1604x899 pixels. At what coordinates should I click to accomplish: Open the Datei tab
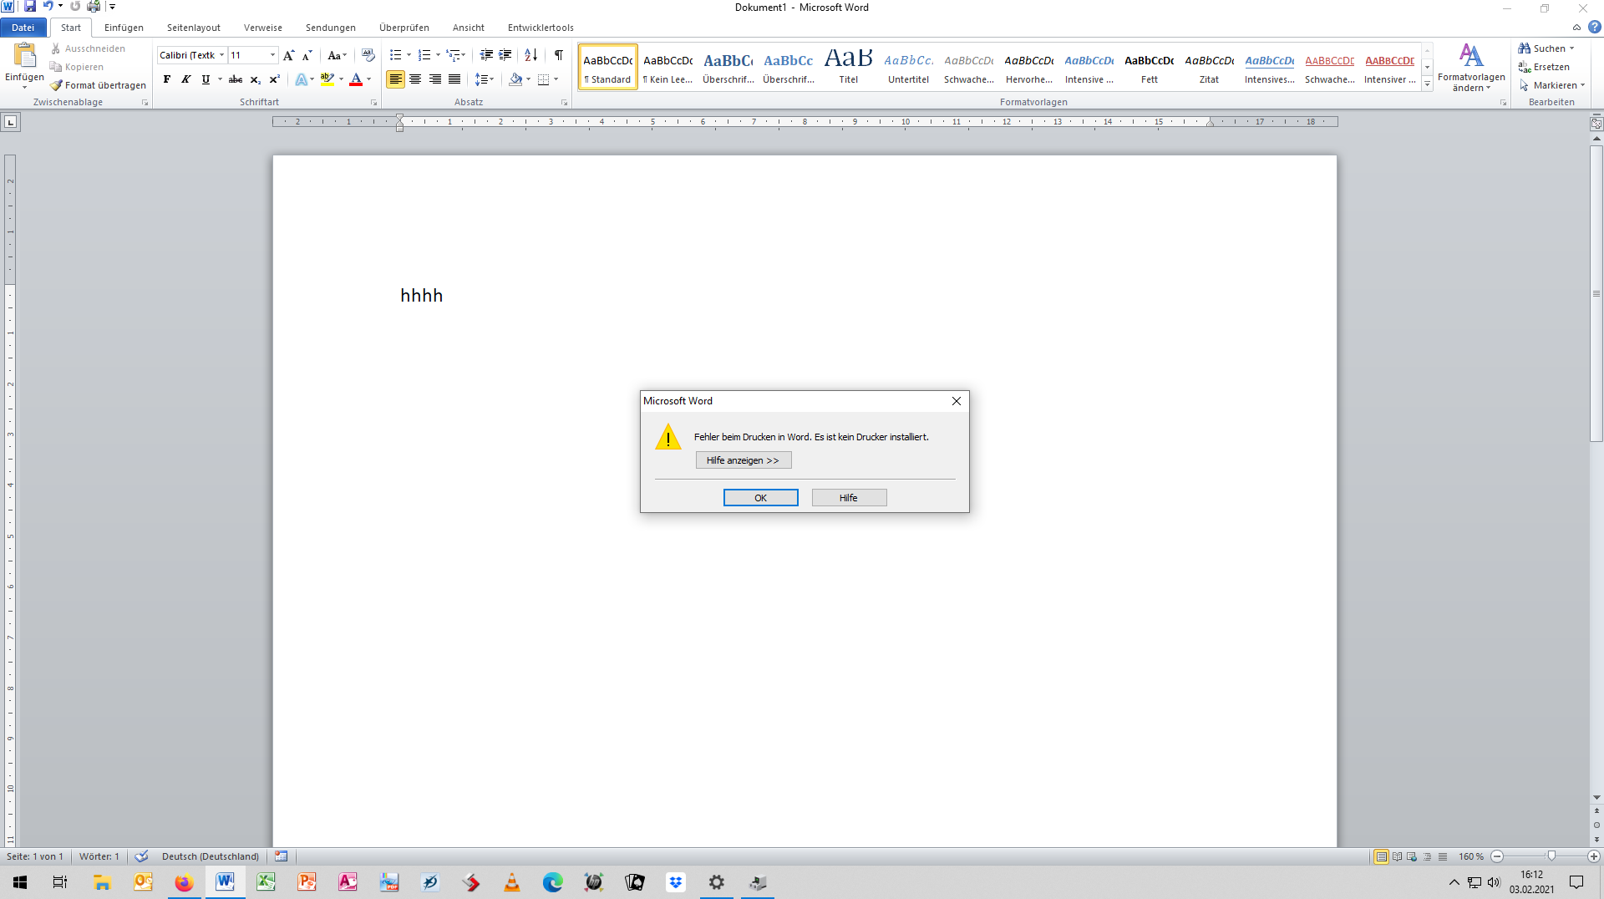(x=23, y=28)
